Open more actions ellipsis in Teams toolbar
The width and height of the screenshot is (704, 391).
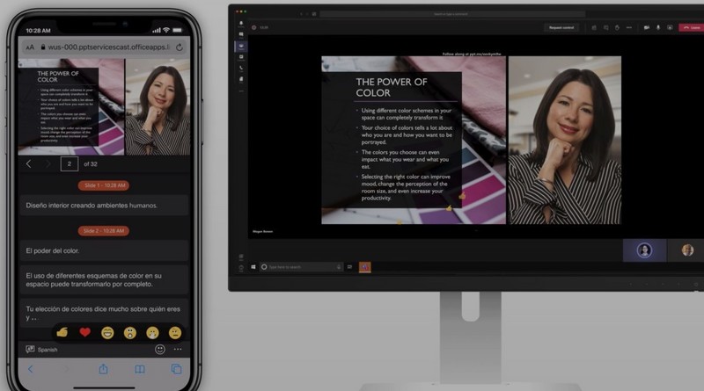tap(629, 27)
